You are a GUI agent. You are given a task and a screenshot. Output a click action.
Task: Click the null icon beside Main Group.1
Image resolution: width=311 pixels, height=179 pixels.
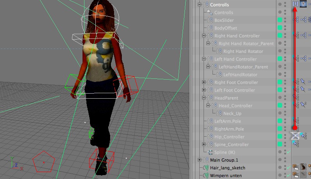pyautogui.click(x=206, y=160)
